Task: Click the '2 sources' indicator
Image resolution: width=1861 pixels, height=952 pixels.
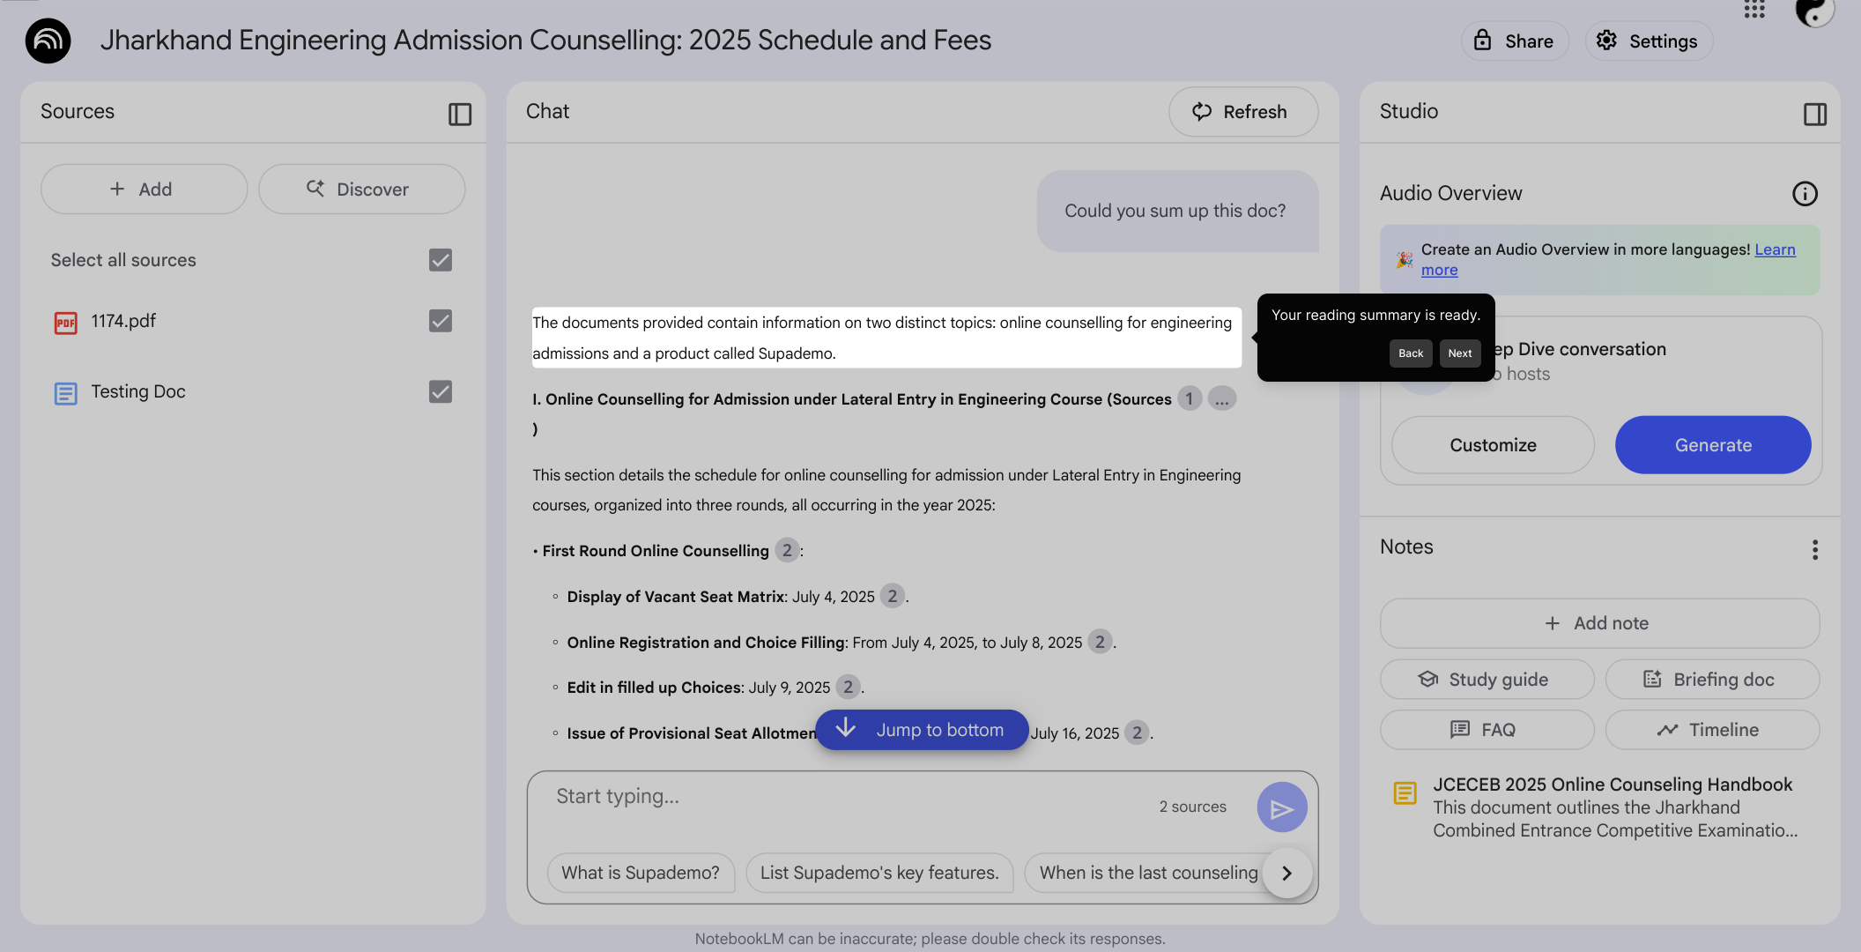Action: (x=1193, y=807)
